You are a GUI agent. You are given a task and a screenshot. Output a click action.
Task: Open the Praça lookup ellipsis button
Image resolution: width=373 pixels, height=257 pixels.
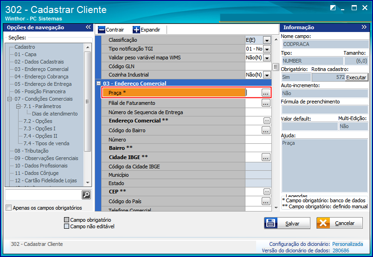click(266, 93)
